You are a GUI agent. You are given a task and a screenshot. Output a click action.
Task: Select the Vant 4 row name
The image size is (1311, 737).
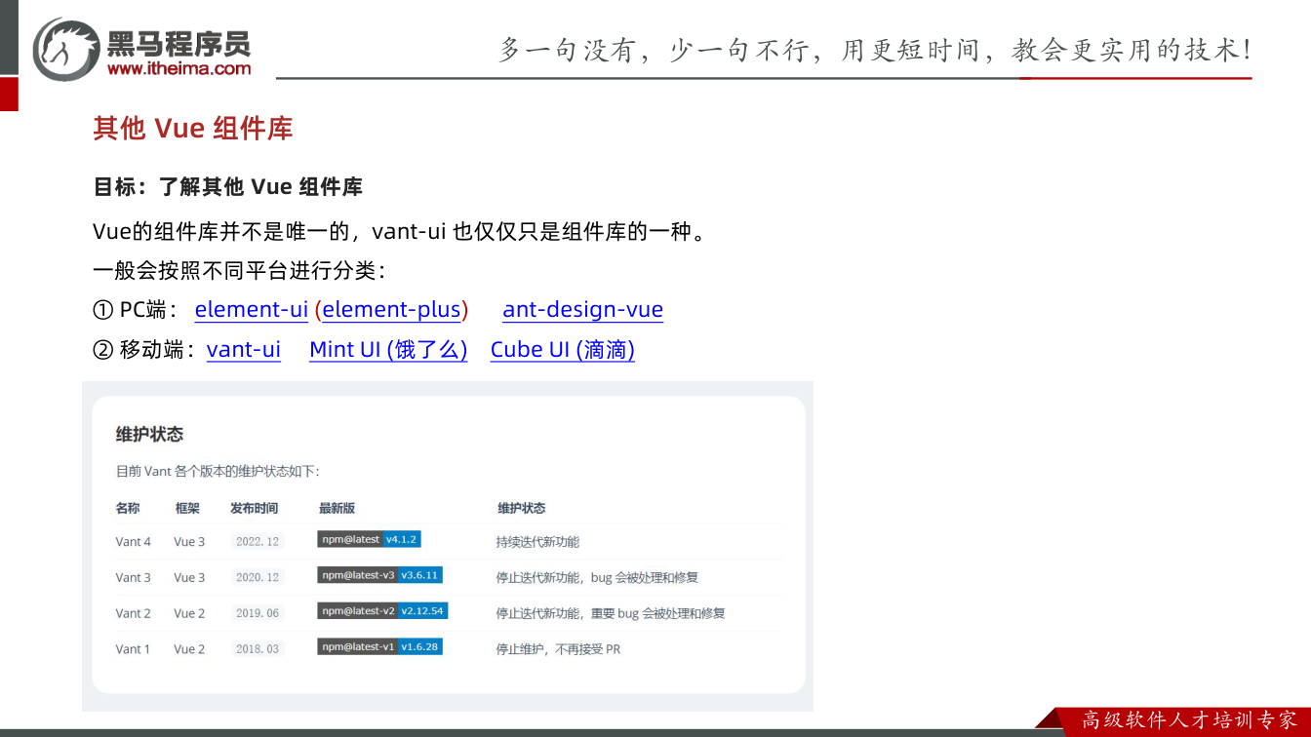(x=134, y=542)
